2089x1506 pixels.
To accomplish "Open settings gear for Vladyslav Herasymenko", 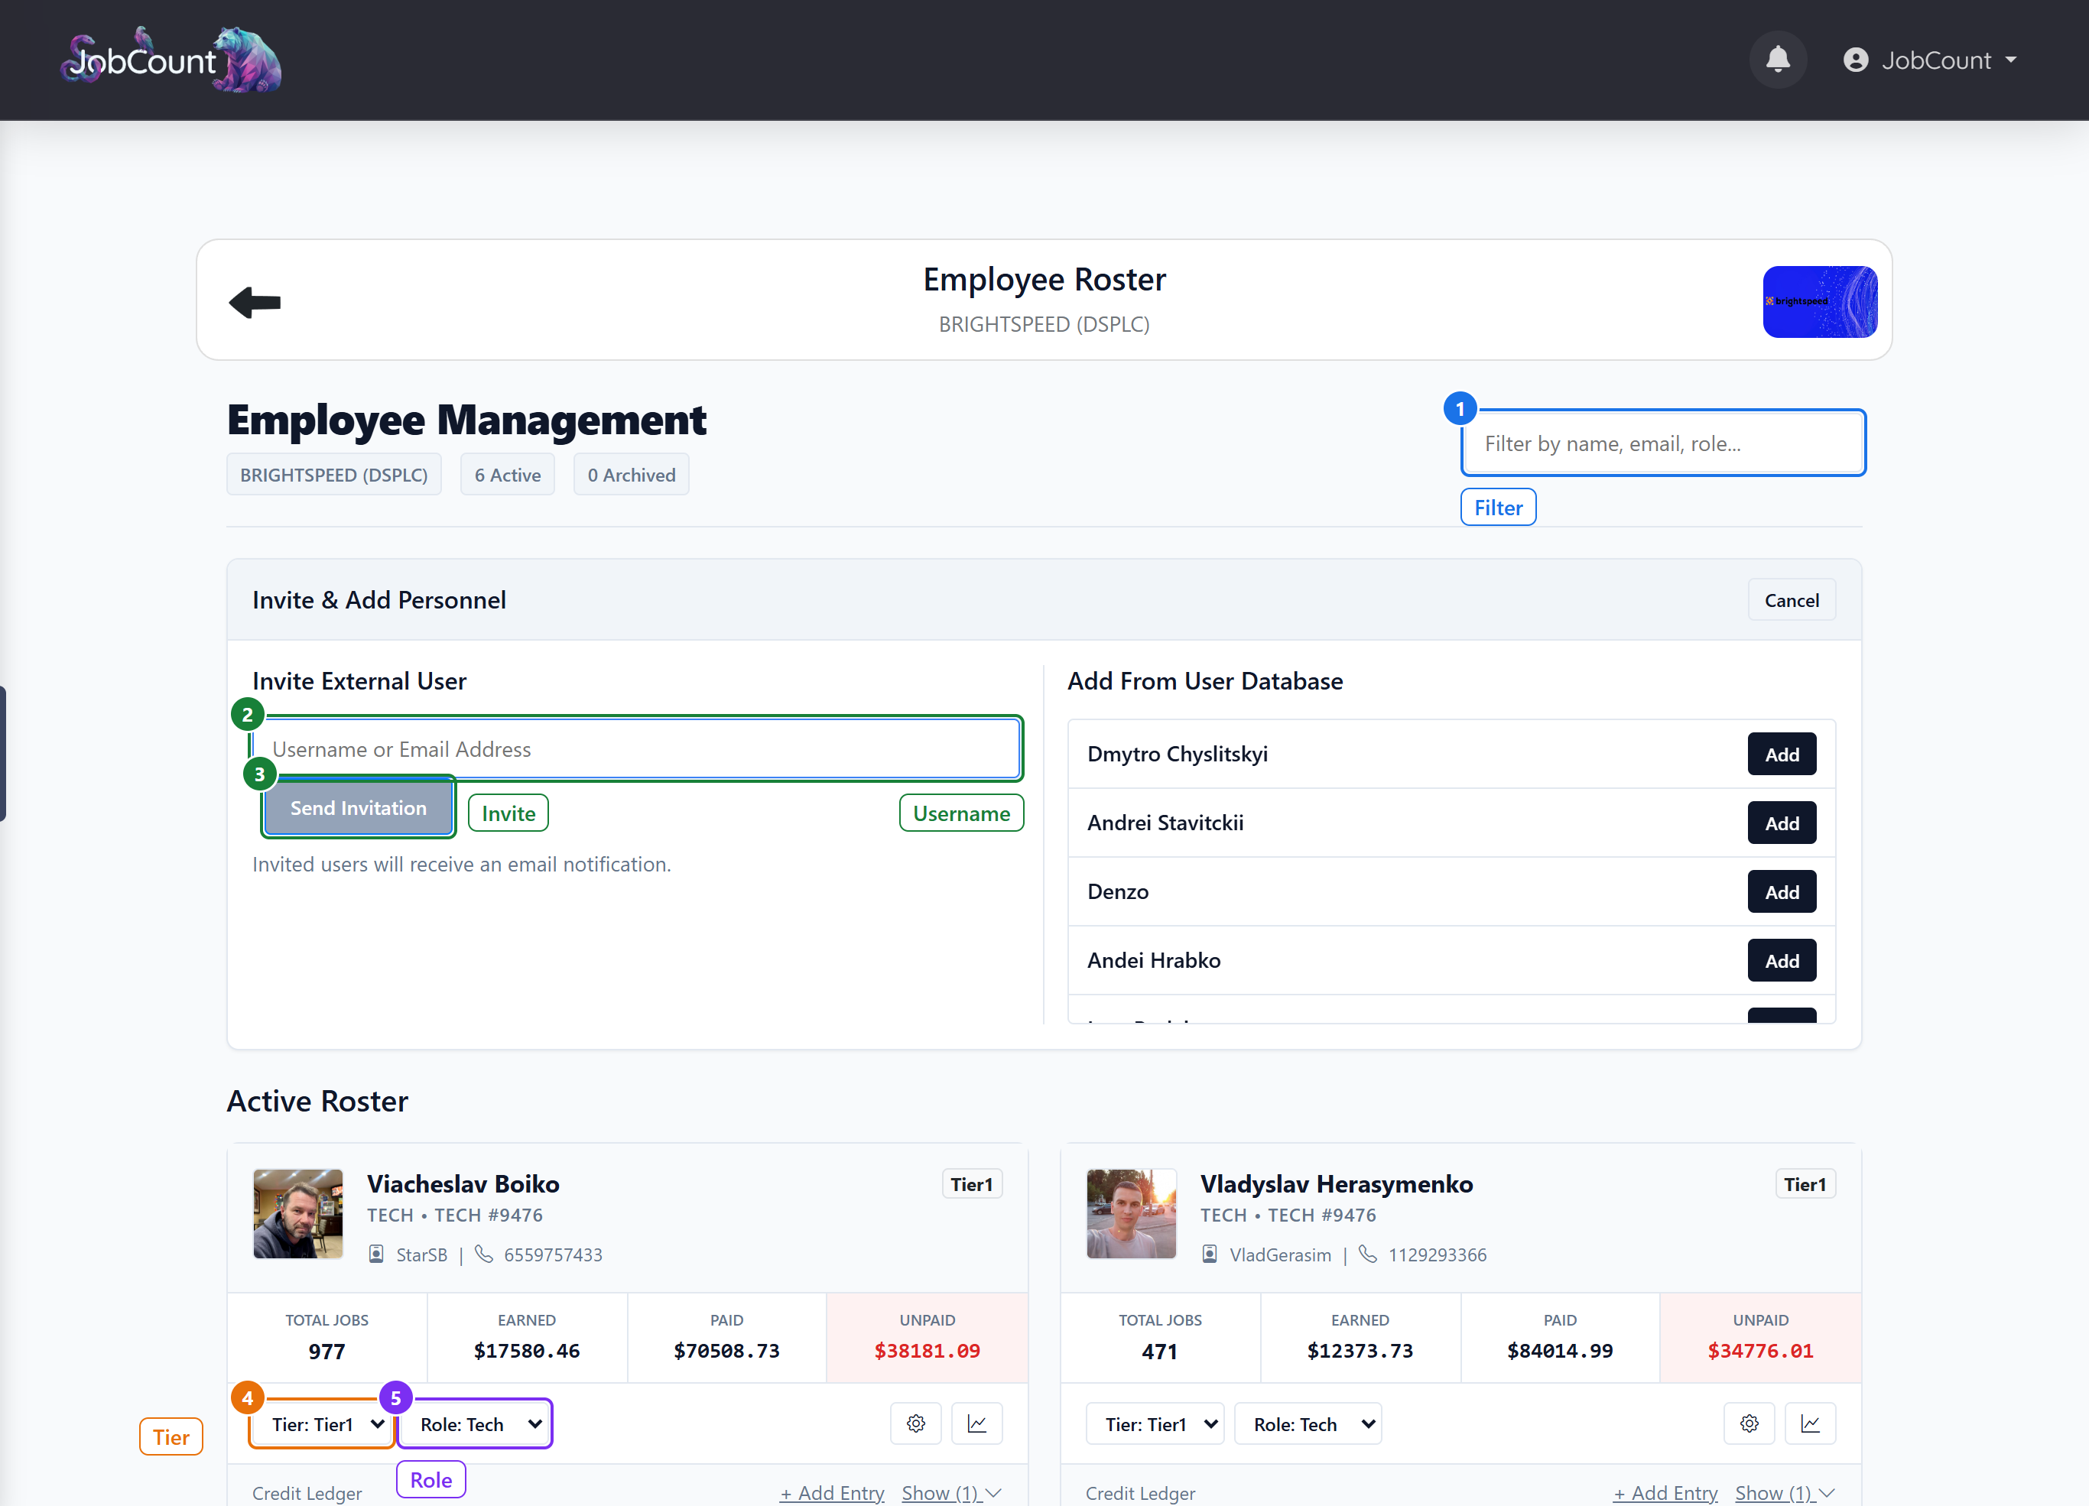I will pos(1749,1424).
